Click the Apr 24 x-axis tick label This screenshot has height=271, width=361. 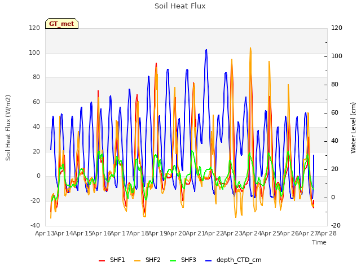252,233
